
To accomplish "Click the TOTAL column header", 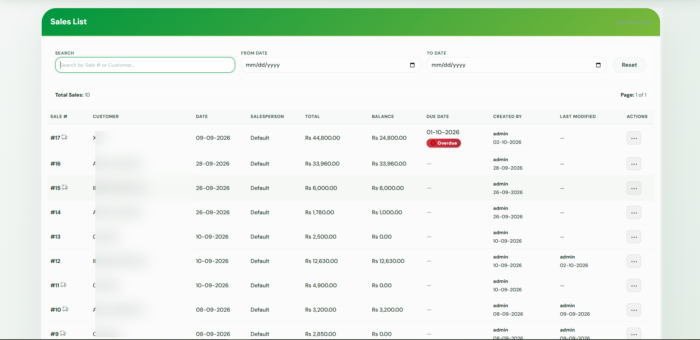I will 313,117.
